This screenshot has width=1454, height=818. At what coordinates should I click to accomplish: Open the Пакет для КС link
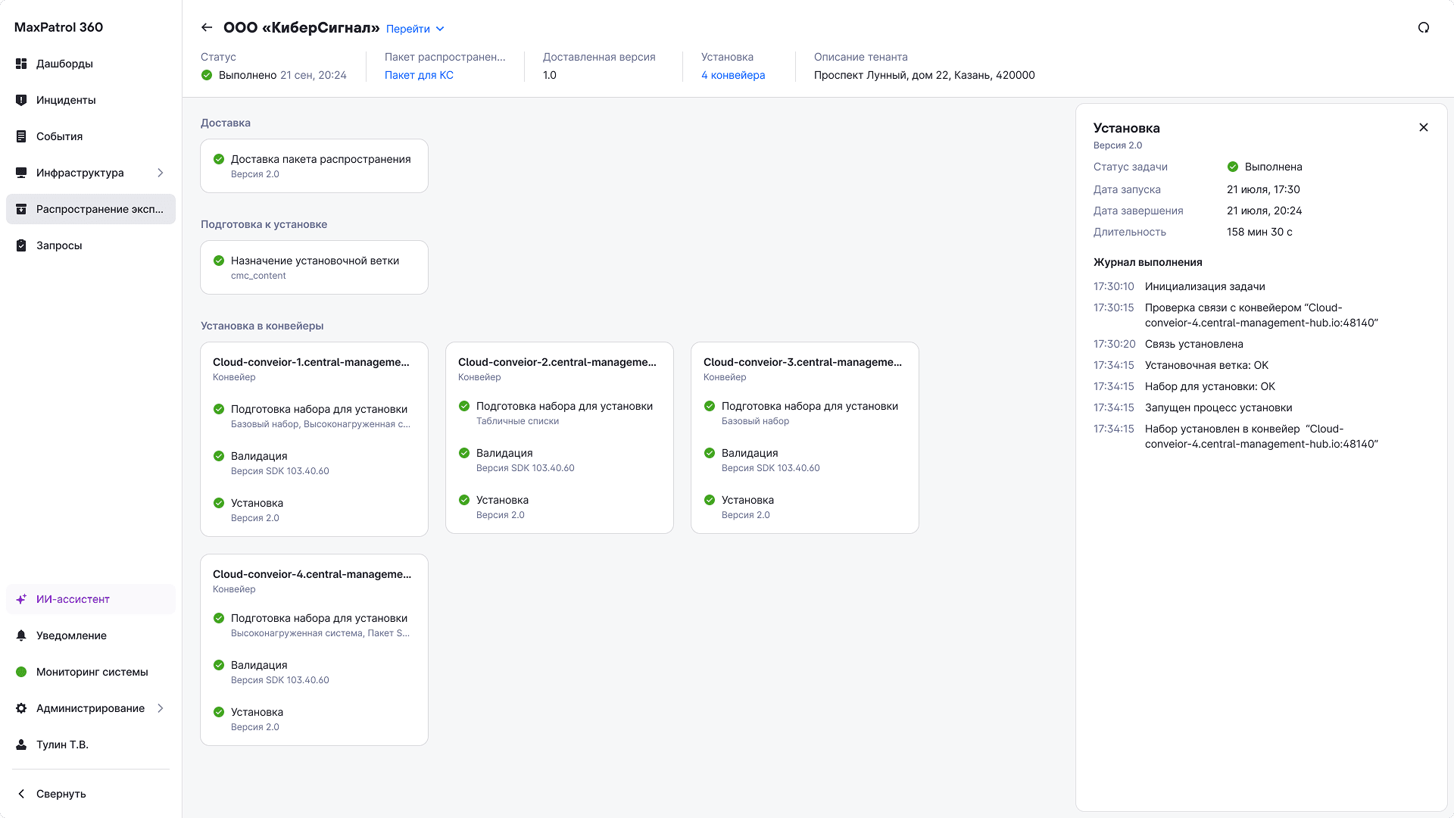point(419,75)
